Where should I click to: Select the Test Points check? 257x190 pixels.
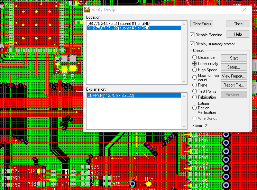coord(195,91)
